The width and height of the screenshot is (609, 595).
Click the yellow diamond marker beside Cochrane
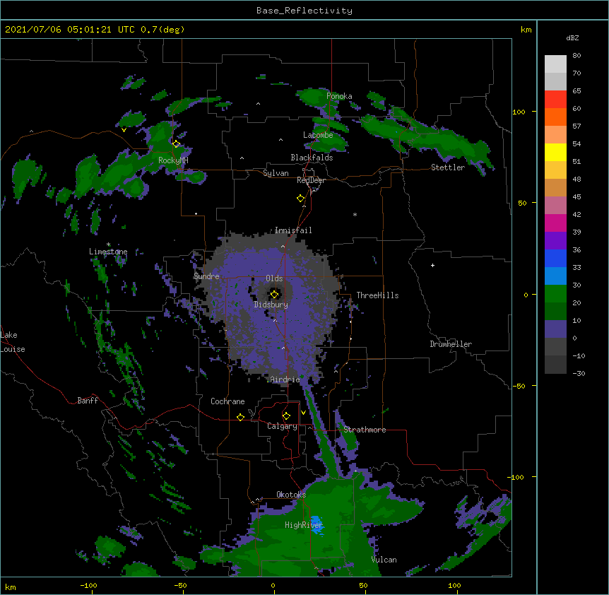tap(240, 417)
